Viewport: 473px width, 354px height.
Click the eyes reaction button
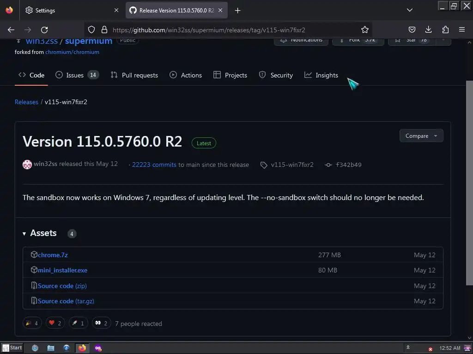[x=101, y=323]
